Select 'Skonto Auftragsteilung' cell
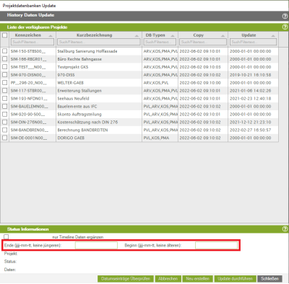The image size is (289, 284). point(79,115)
